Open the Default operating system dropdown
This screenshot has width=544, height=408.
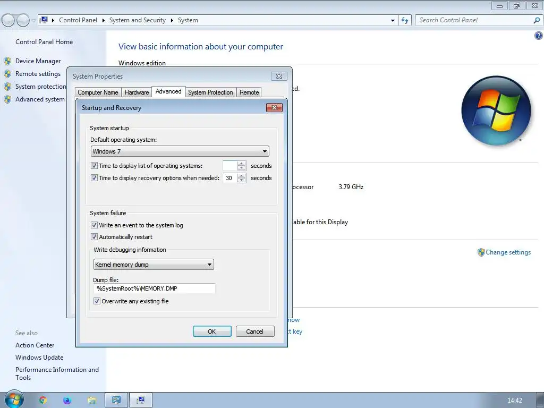point(180,151)
